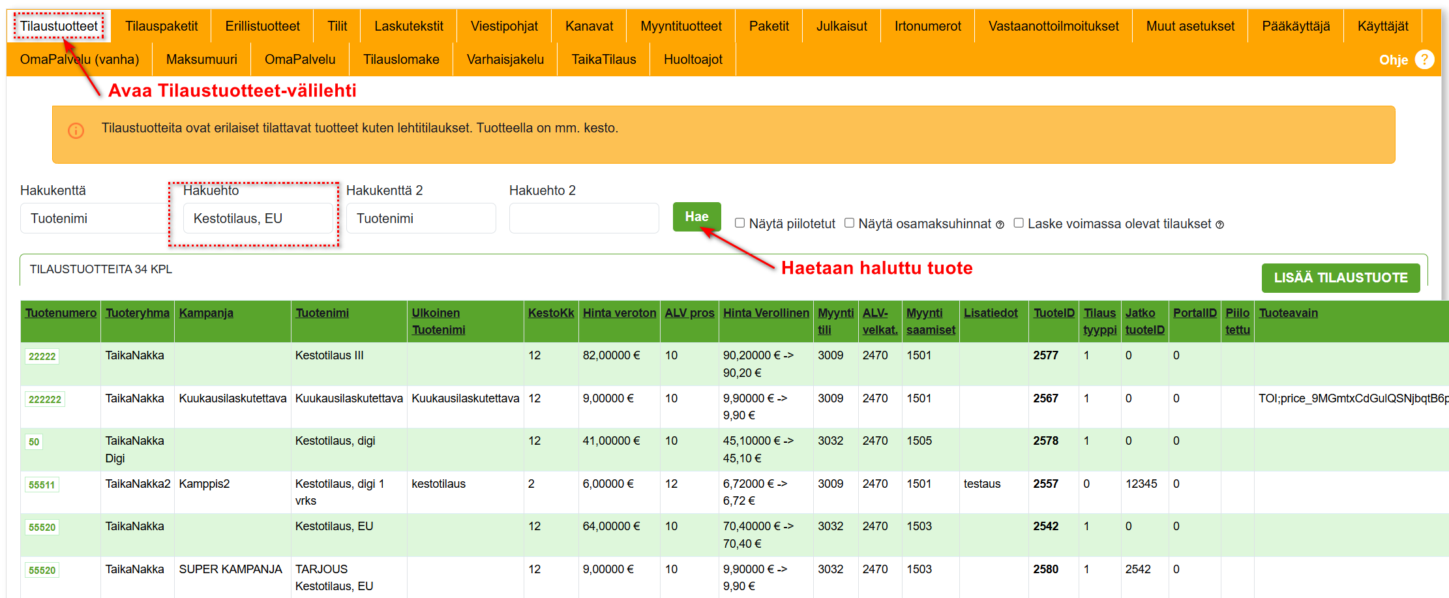Screen dimensions: 1449x598
Task: Open product number badge 50
Action: (x=34, y=441)
